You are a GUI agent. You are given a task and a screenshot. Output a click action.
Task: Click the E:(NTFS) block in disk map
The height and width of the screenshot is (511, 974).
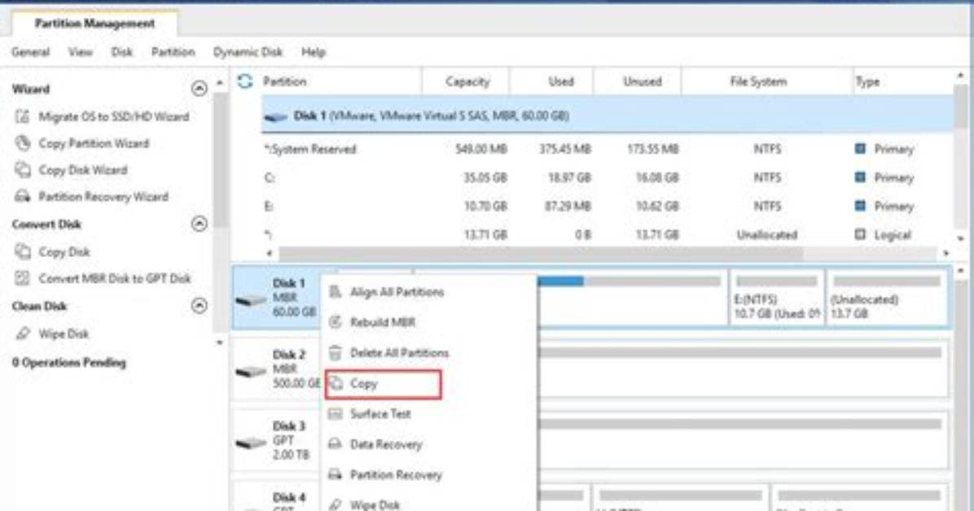tap(776, 298)
